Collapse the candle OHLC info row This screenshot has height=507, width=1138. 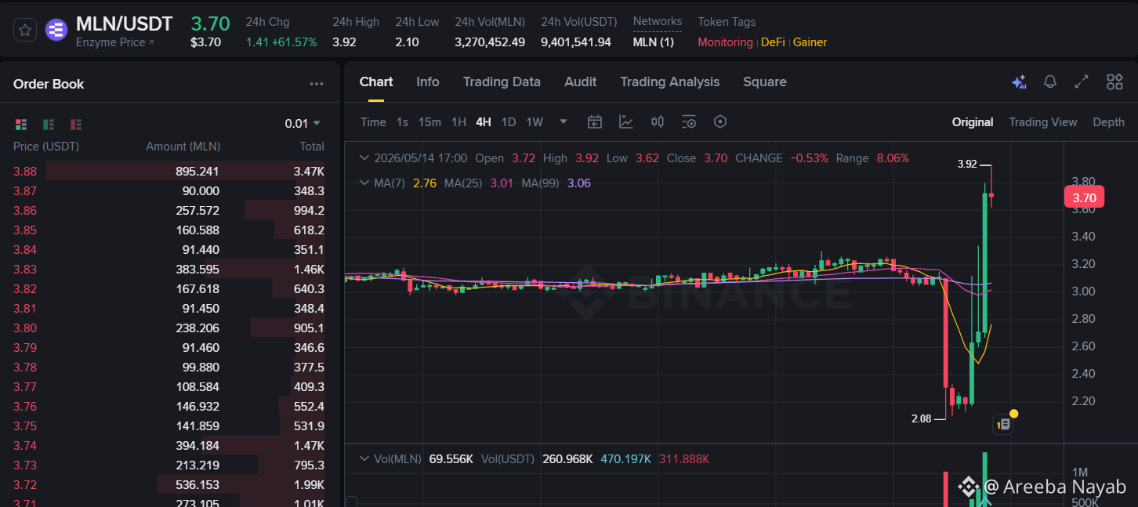click(364, 158)
